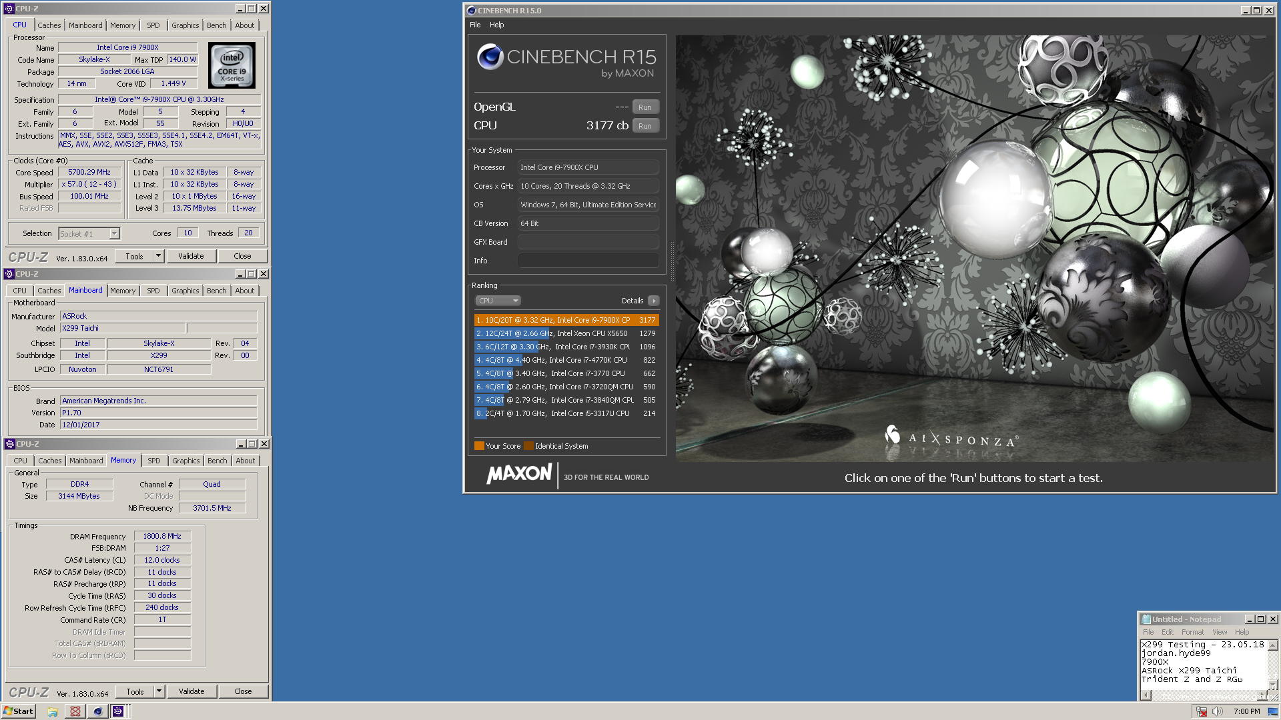Click Validate in the Memory CPU-Z window
This screenshot has height=720, width=1281.
point(192,691)
